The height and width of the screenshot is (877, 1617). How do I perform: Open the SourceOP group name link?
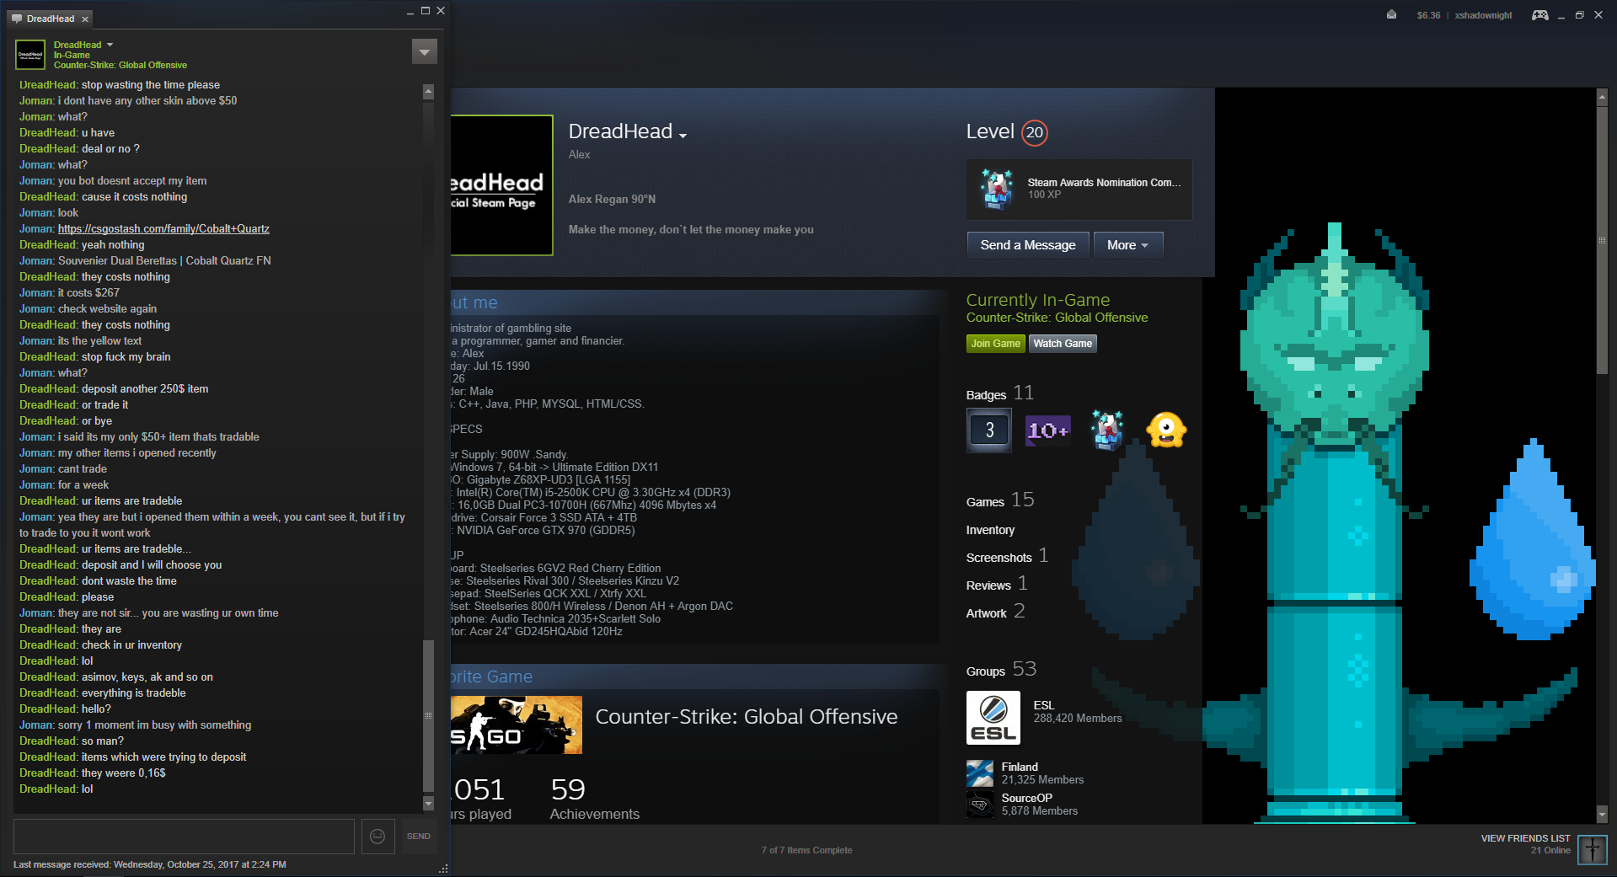pos(1027,798)
